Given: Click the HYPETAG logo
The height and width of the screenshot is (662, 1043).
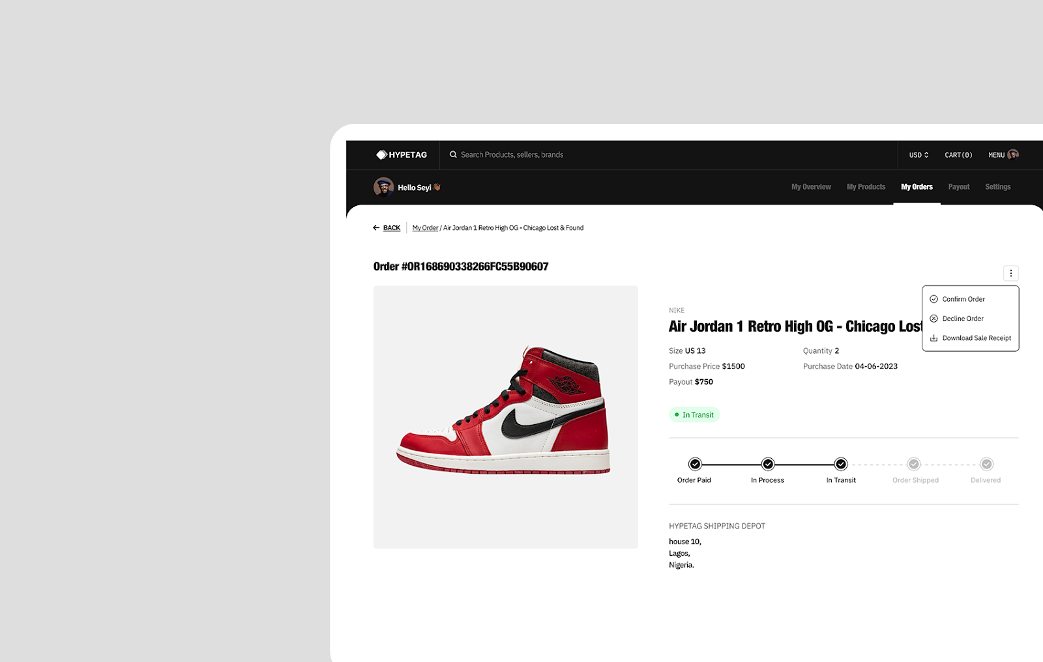Looking at the screenshot, I should [x=402, y=154].
